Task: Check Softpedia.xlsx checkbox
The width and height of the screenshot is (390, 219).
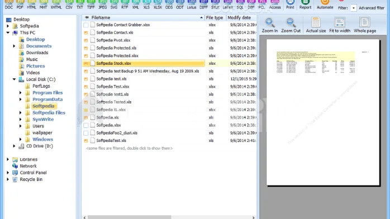Action: (x=86, y=125)
